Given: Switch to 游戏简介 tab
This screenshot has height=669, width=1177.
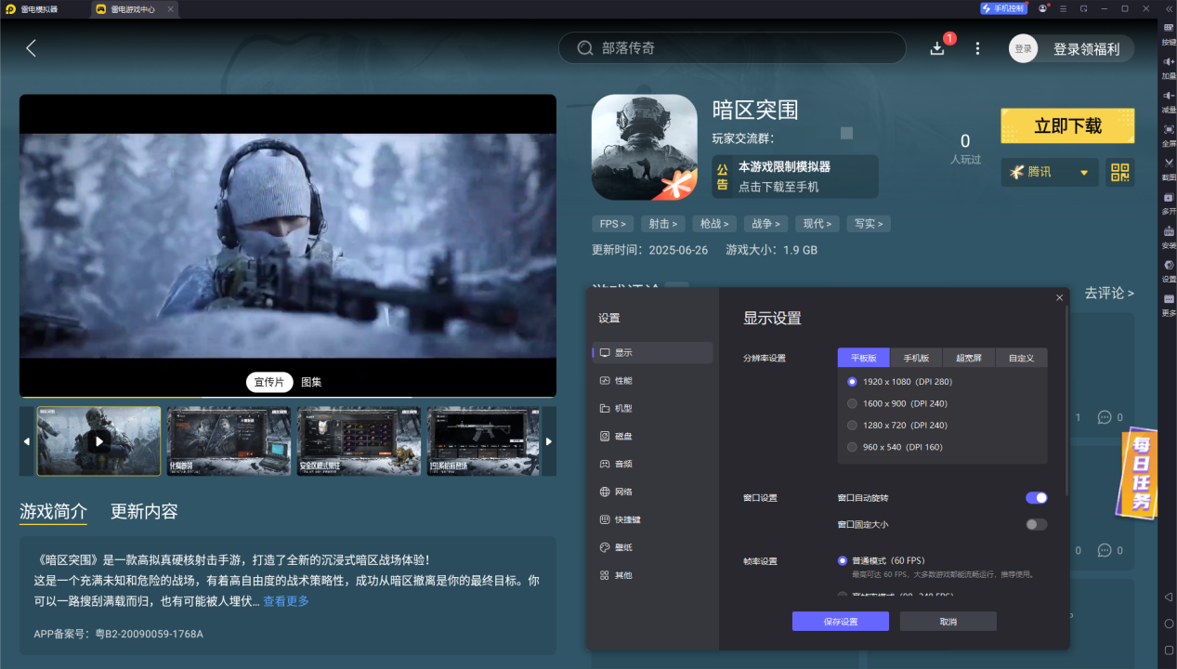Looking at the screenshot, I should (x=54, y=511).
